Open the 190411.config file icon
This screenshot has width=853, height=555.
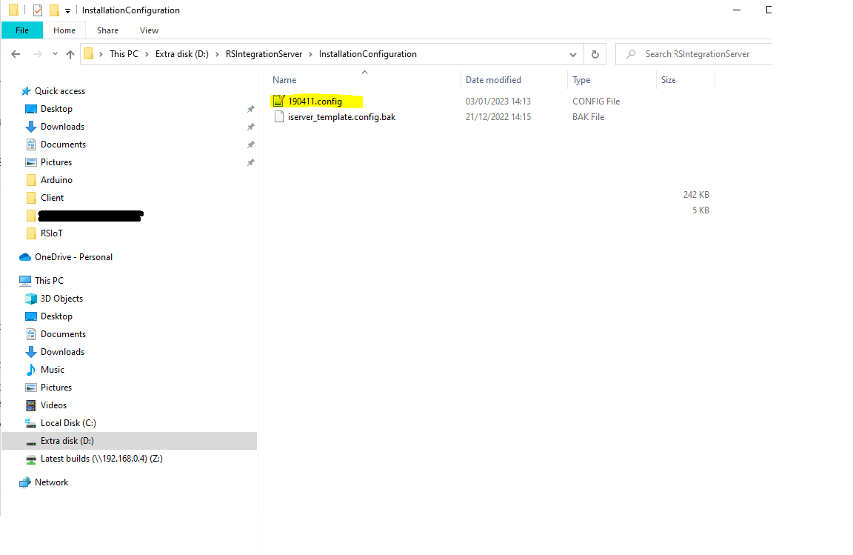click(x=278, y=101)
